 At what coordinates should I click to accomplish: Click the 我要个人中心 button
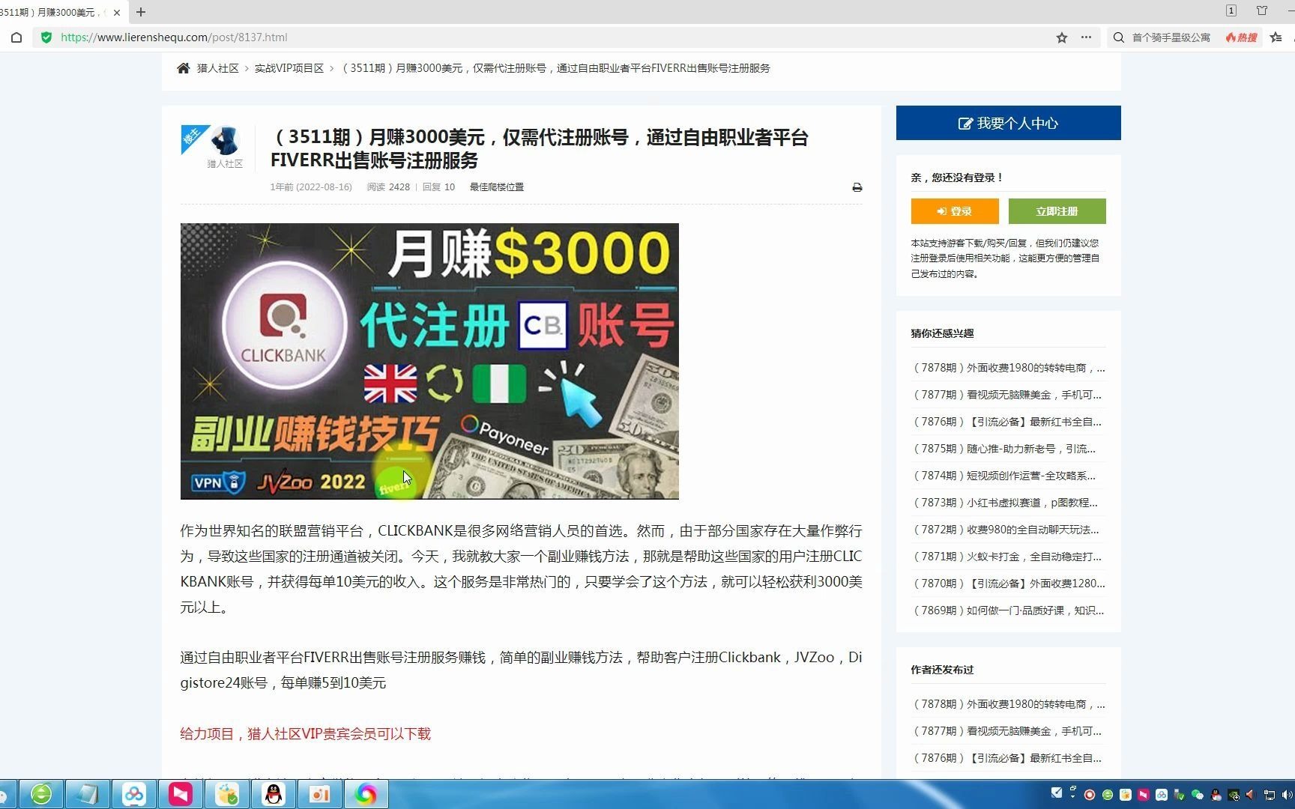pos(1008,123)
